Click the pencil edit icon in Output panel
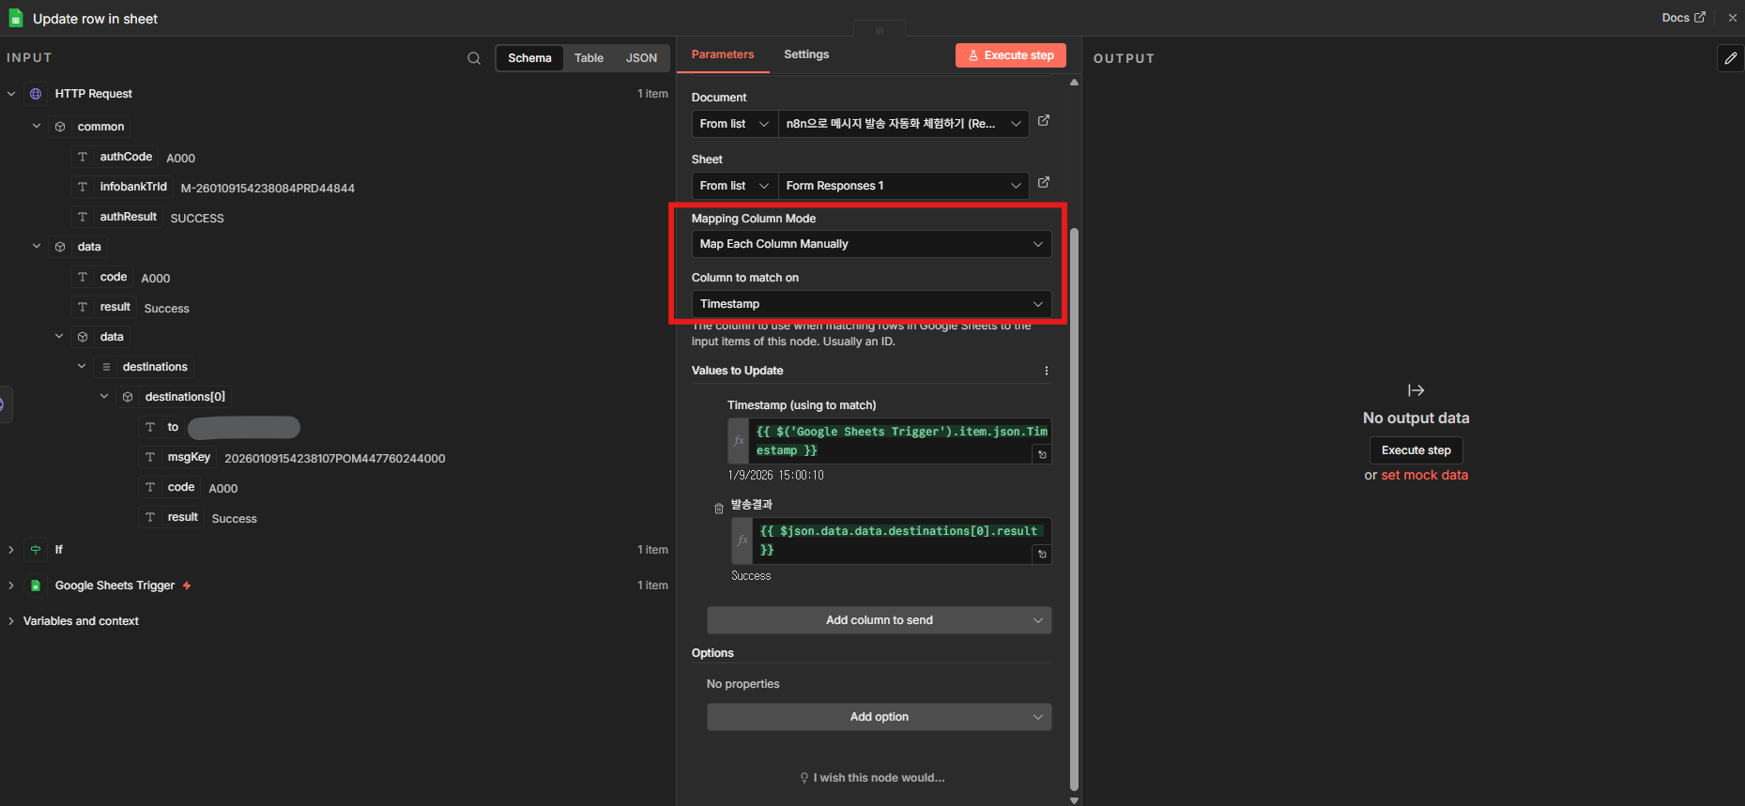This screenshot has width=1745, height=806. point(1730,58)
